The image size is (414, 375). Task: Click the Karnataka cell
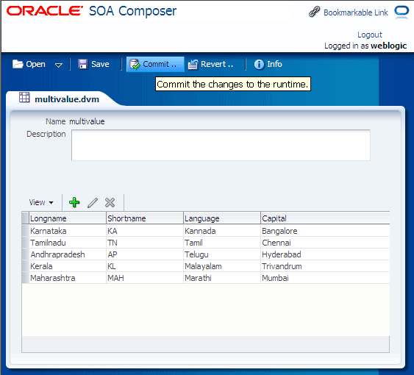(x=68, y=231)
